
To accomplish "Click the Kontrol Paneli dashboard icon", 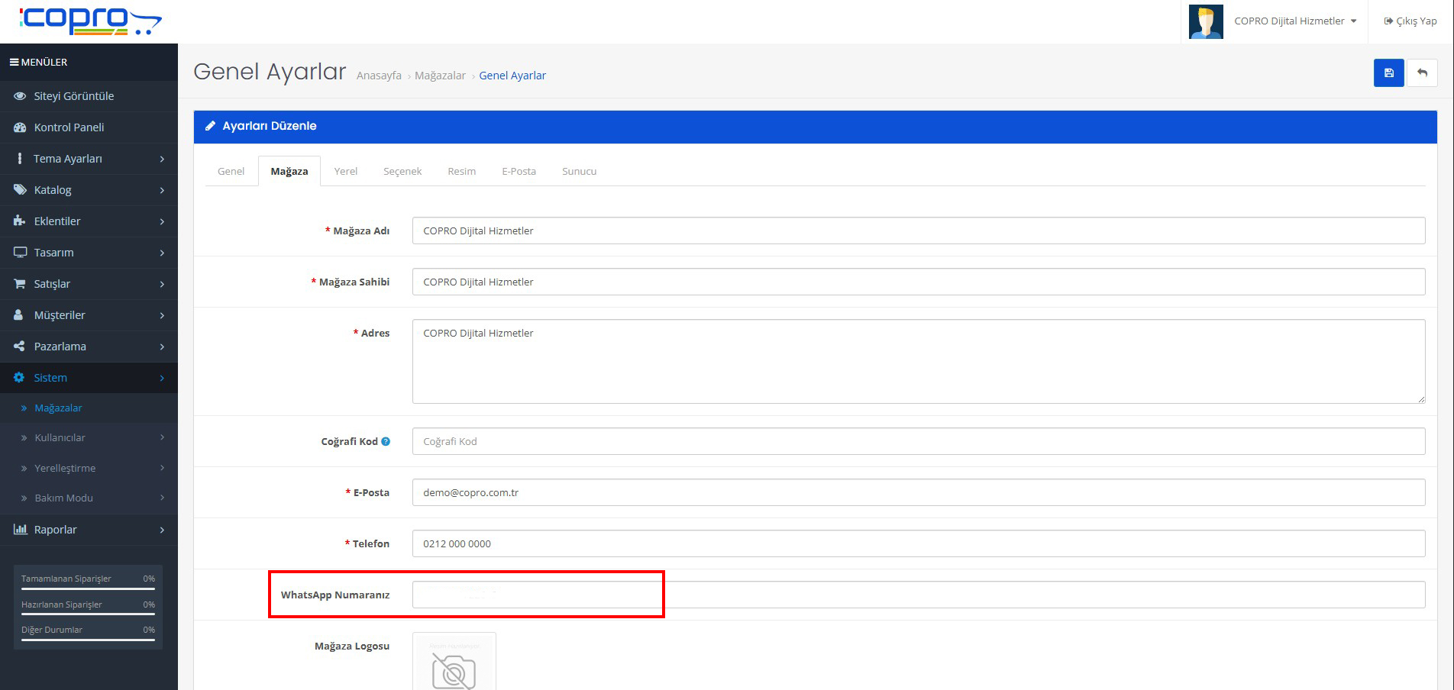I will click(20, 127).
